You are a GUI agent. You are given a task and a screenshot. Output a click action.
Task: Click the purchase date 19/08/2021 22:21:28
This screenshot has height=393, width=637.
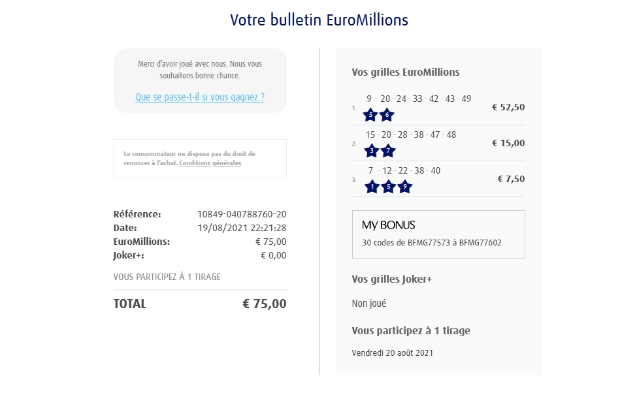(242, 228)
